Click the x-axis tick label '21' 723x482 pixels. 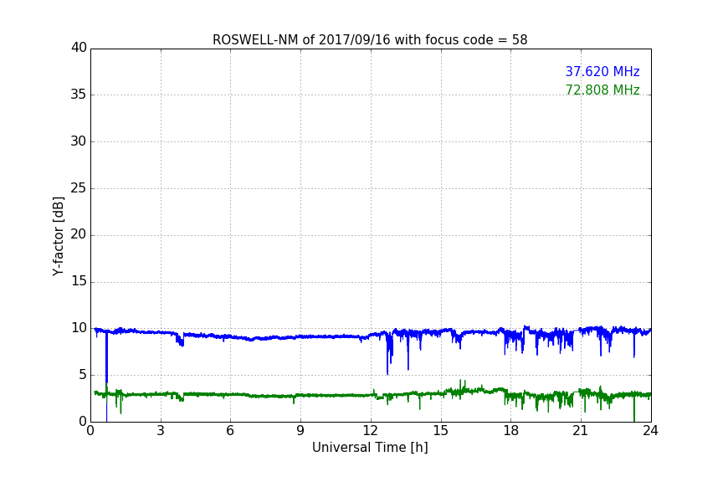[581, 431]
